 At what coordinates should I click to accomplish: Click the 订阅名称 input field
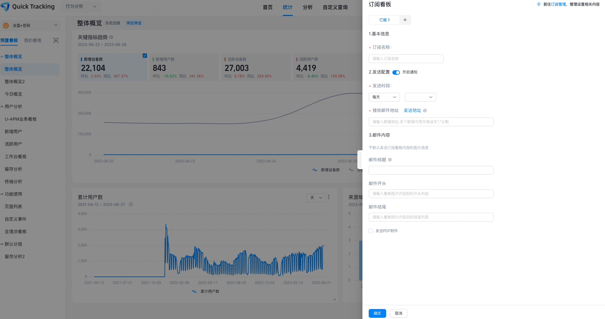pyautogui.click(x=406, y=59)
